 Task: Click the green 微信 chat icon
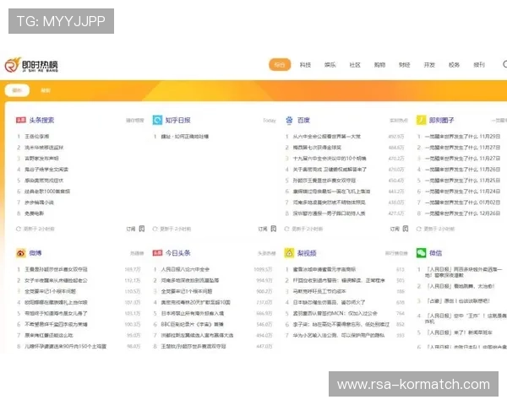point(421,253)
